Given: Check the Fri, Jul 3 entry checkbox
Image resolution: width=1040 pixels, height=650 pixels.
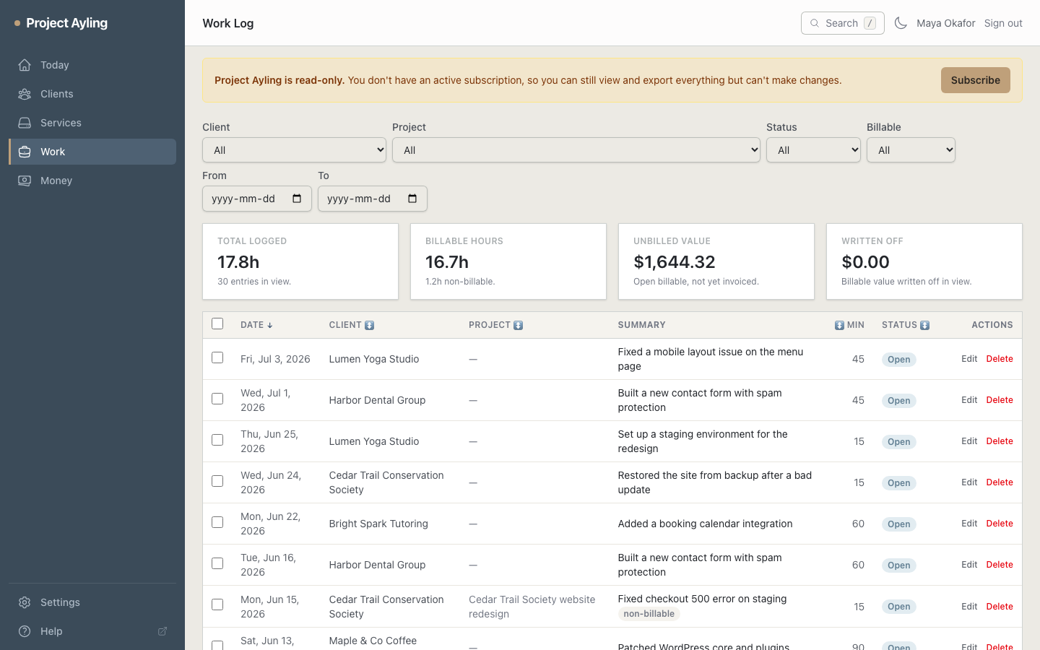Looking at the screenshot, I should [x=217, y=357].
